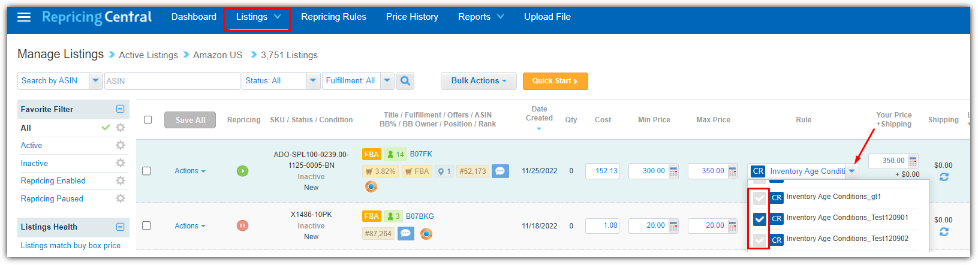Expand the Status: All dropdown

[x=313, y=81]
